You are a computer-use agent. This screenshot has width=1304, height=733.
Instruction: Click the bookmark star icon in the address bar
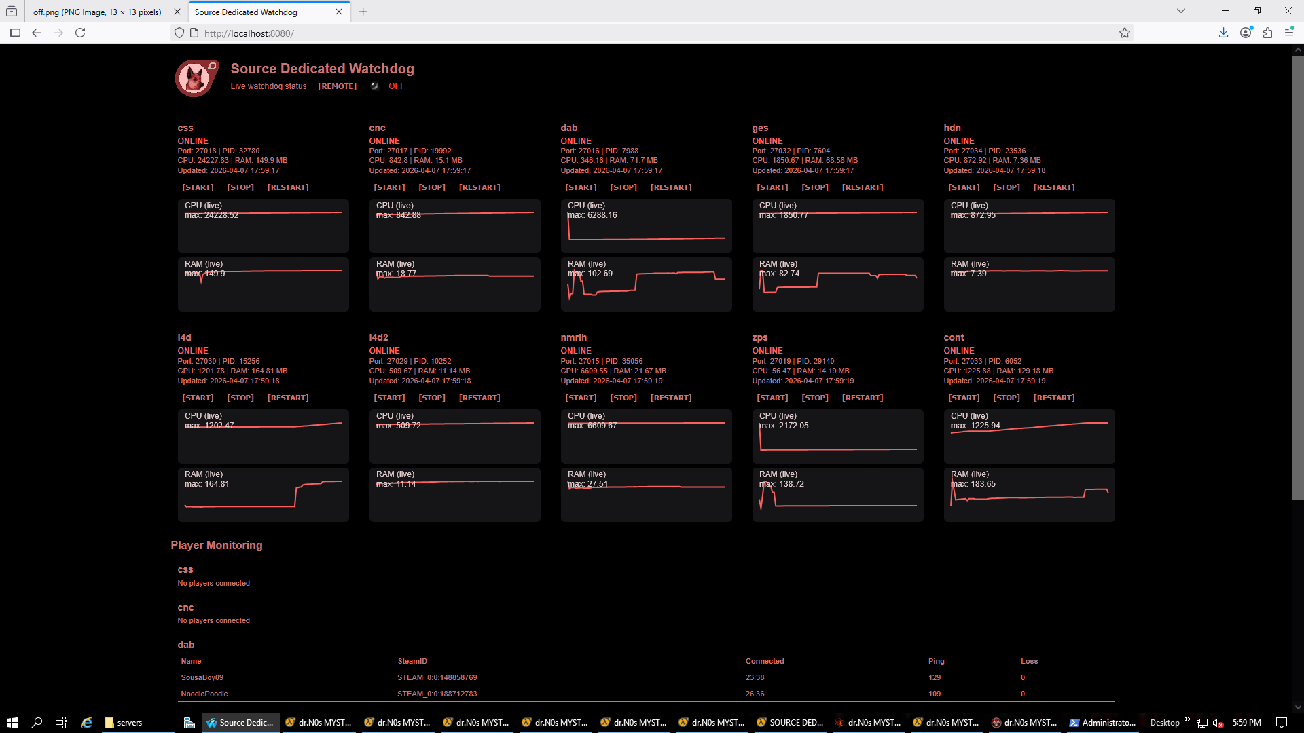click(x=1125, y=33)
